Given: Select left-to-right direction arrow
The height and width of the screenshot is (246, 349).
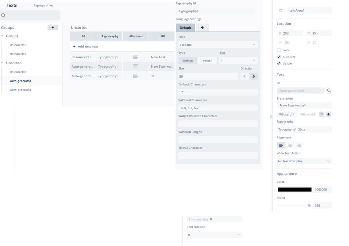Looking at the screenshot, I should tap(254, 76).
